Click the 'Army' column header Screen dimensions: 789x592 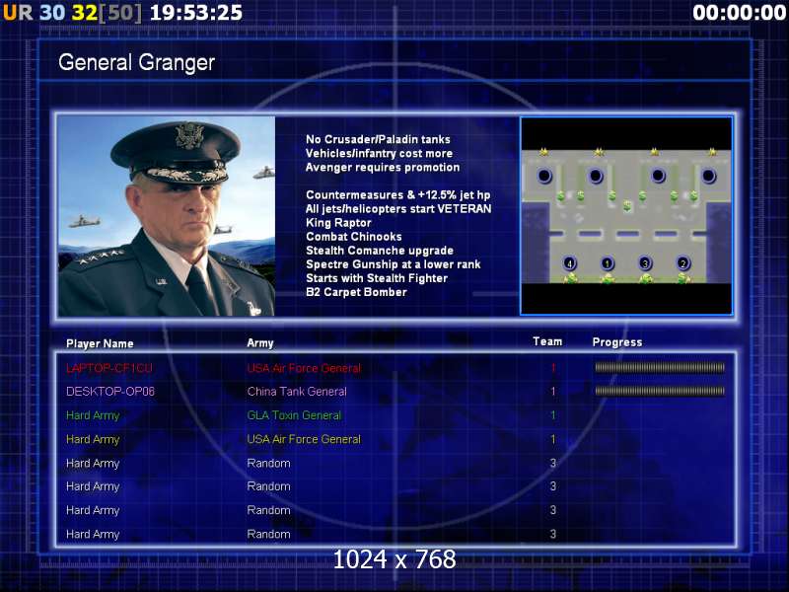(x=260, y=343)
